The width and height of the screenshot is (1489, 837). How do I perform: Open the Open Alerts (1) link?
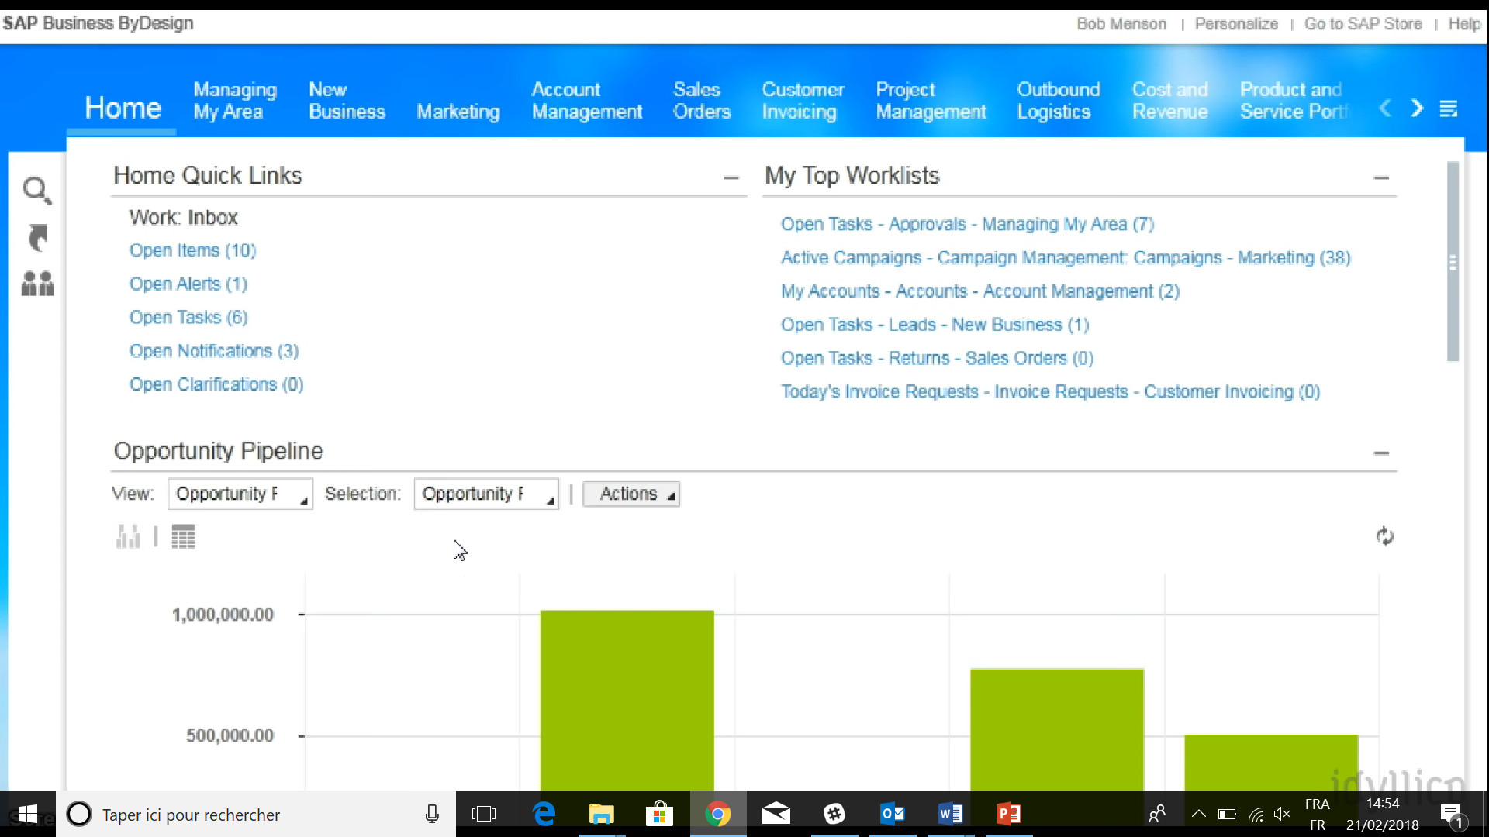click(188, 284)
